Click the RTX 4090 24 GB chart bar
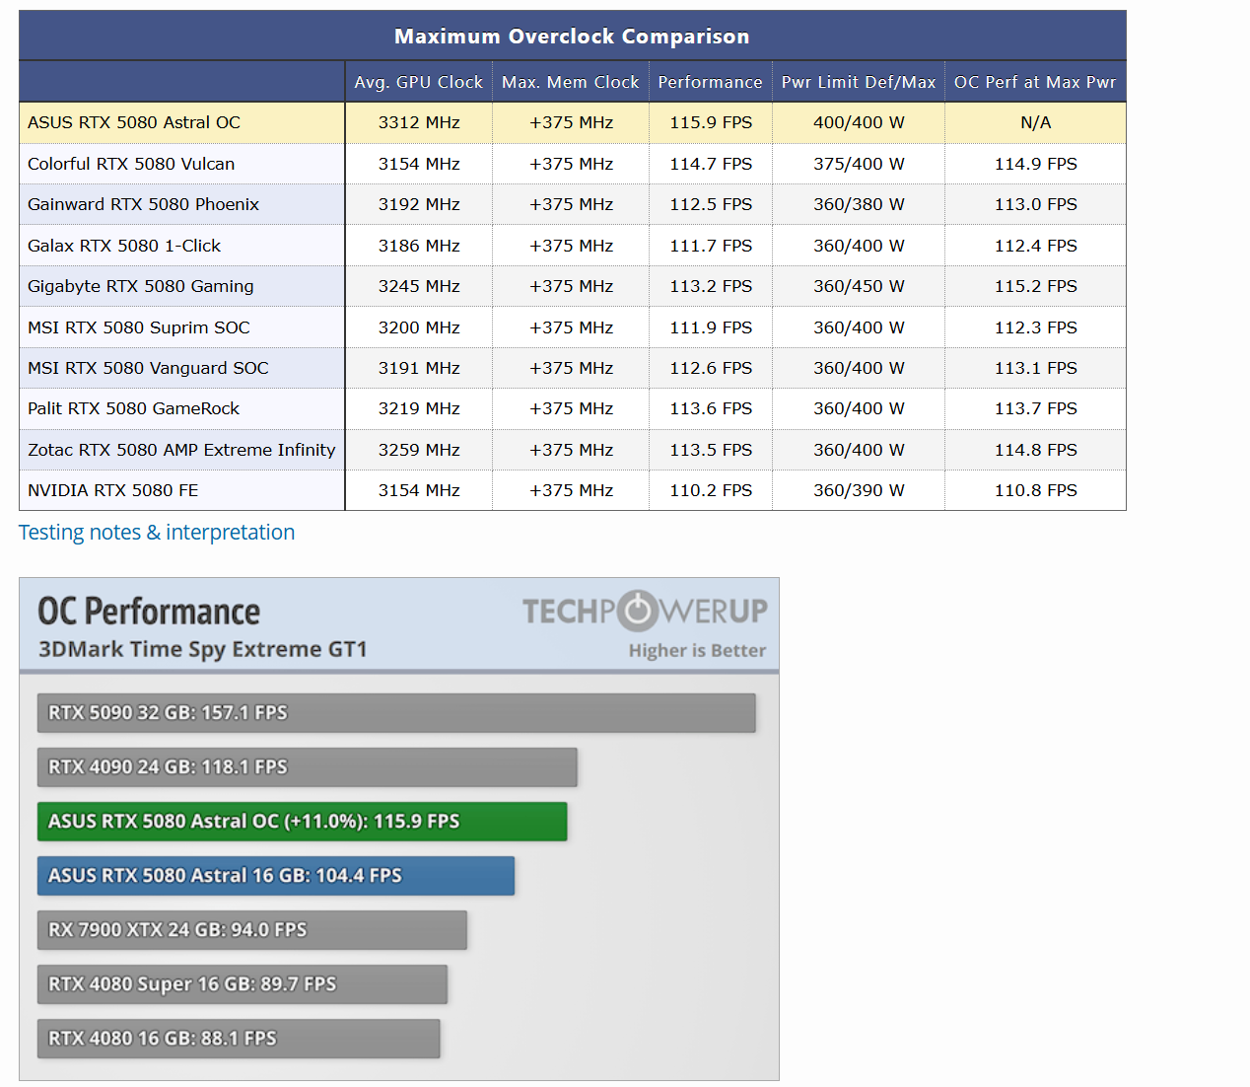 point(307,767)
